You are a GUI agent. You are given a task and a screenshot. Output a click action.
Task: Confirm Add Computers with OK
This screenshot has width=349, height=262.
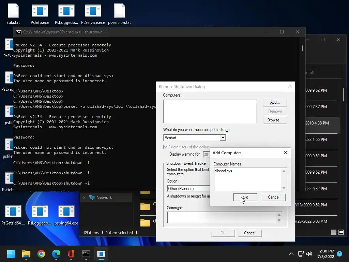point(245,197)
